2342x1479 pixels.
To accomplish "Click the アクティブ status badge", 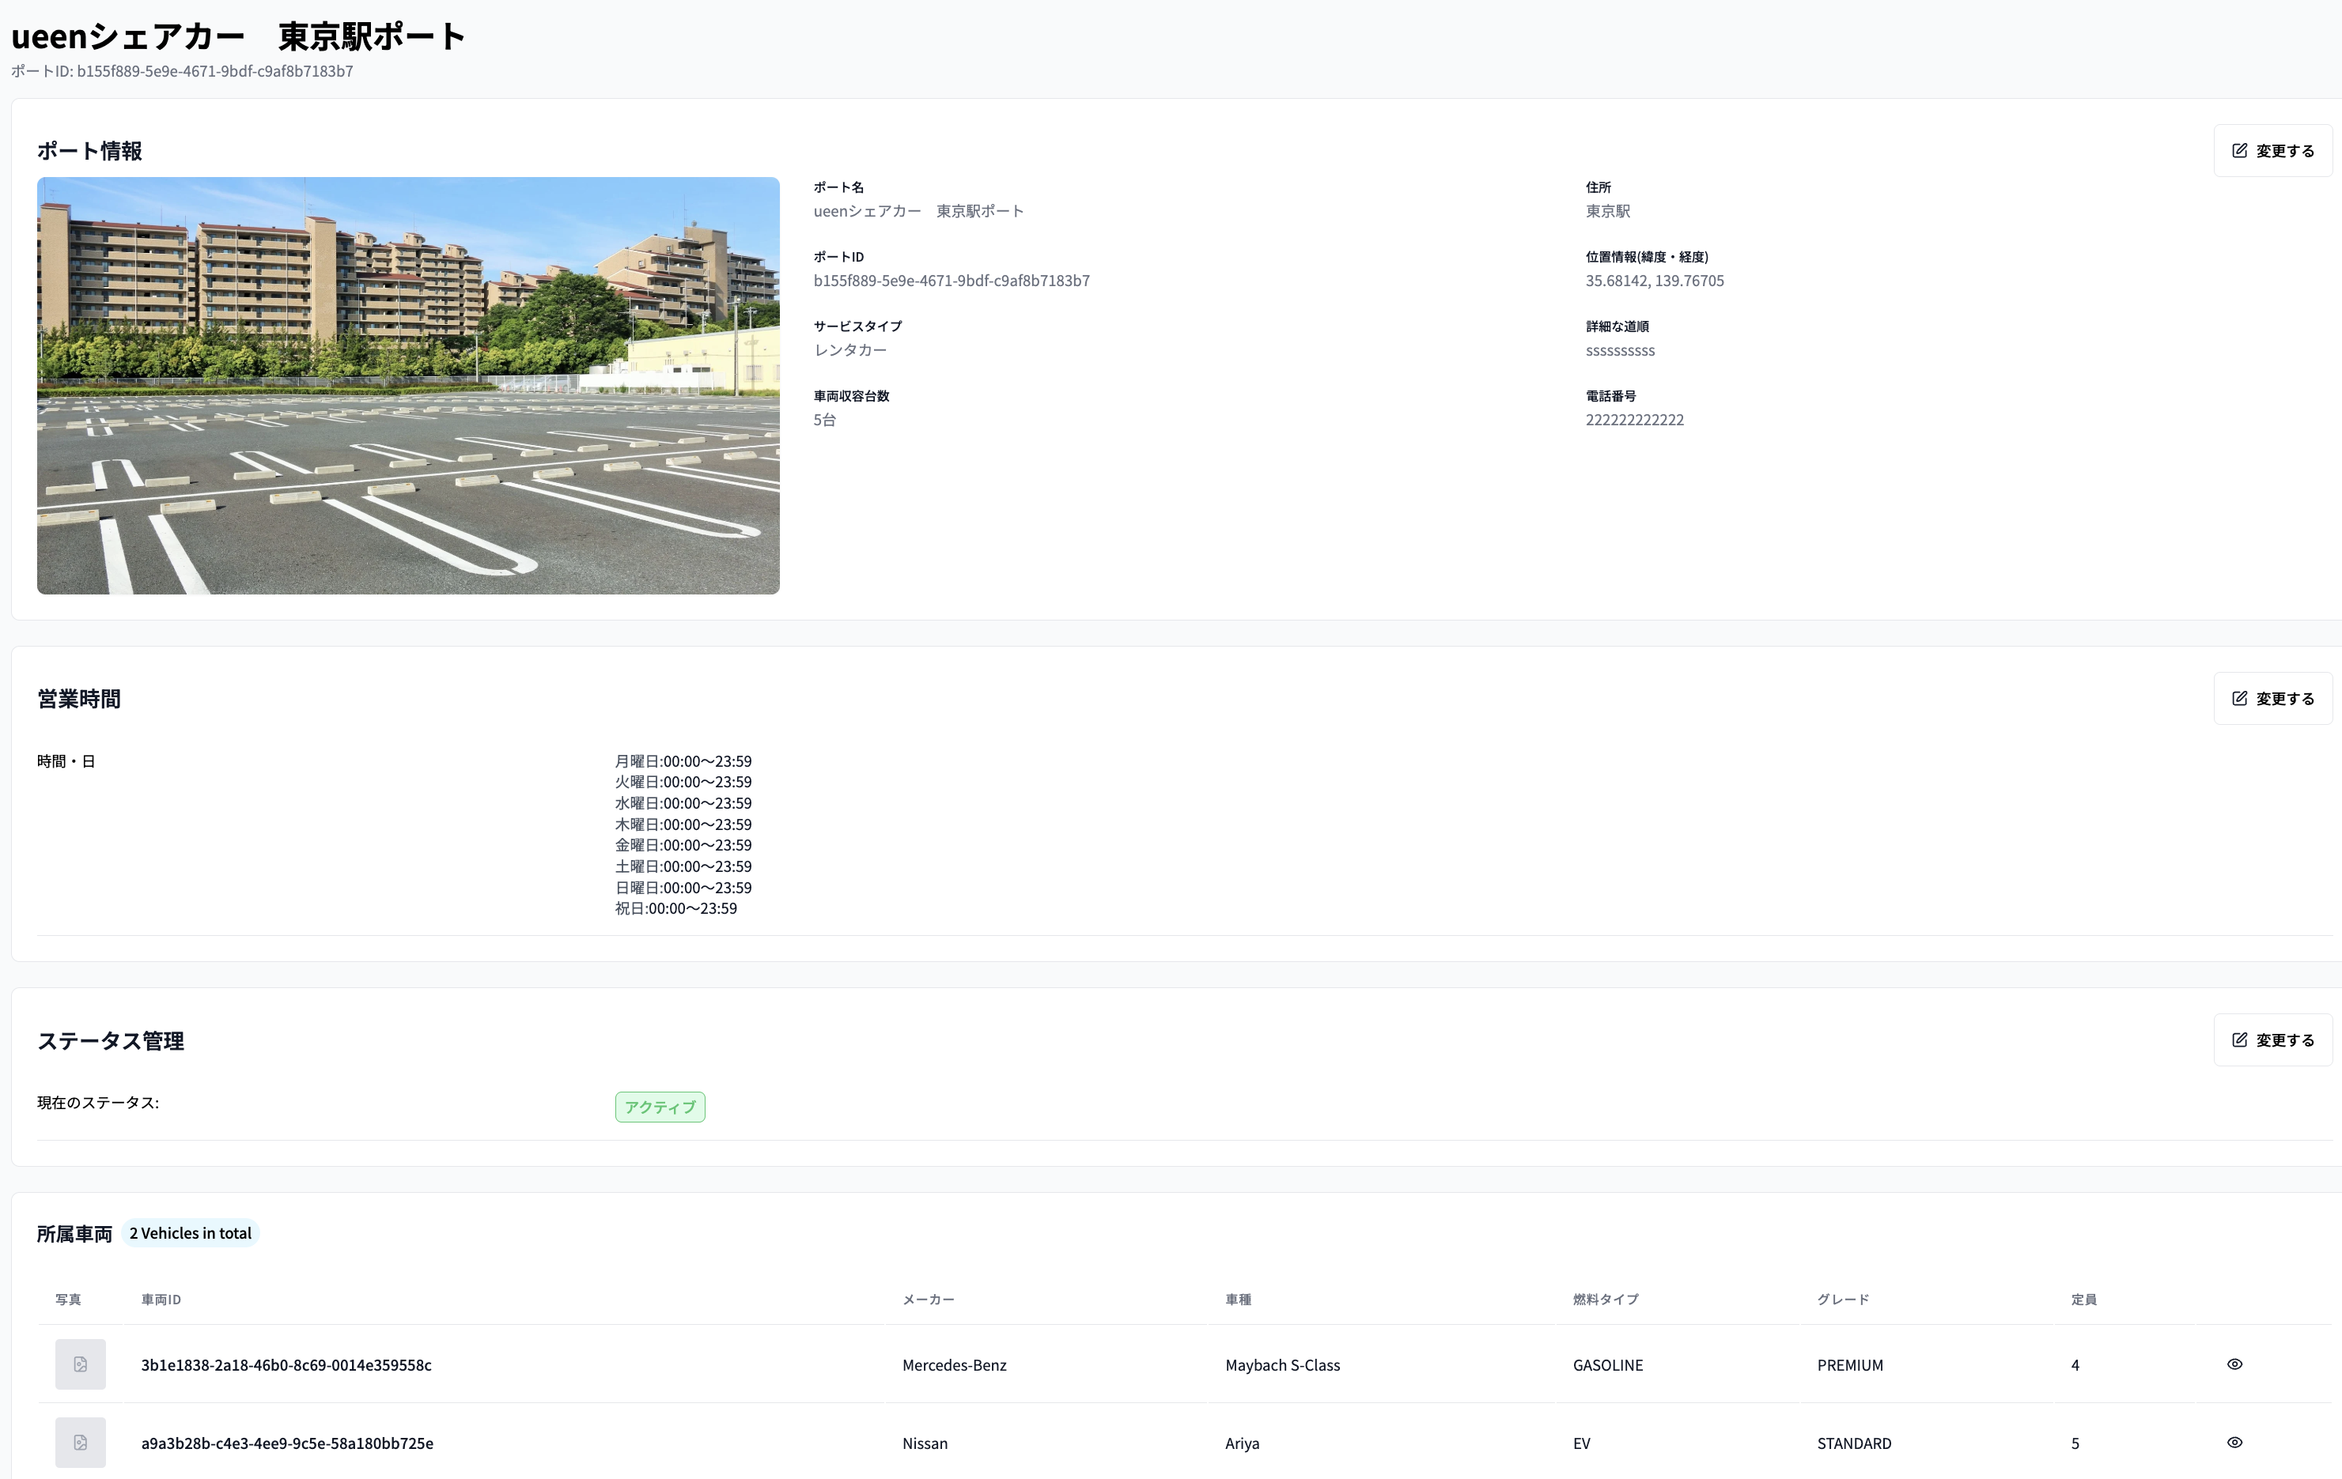I will click(660, 1107).
